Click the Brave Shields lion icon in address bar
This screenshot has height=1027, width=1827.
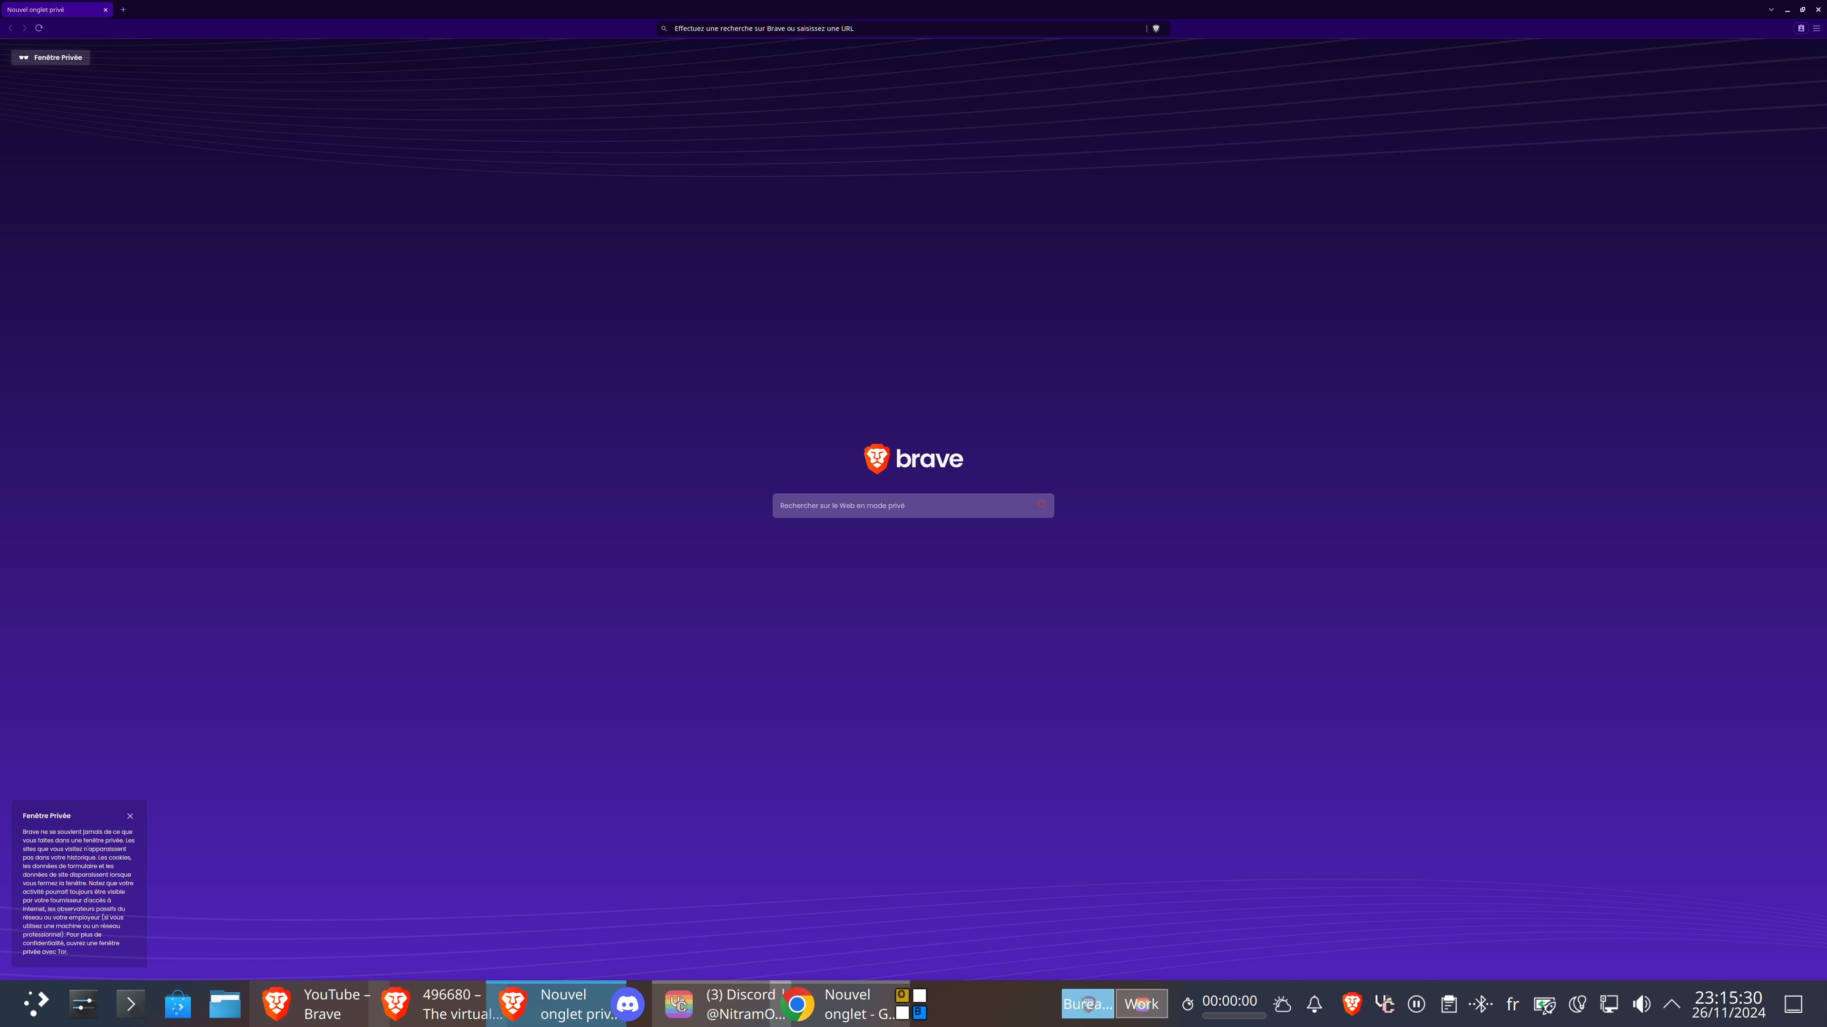1156,29
